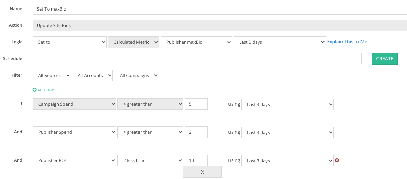Open the All Campaigns filter
The image size is (407, 179).
[136, 76]
